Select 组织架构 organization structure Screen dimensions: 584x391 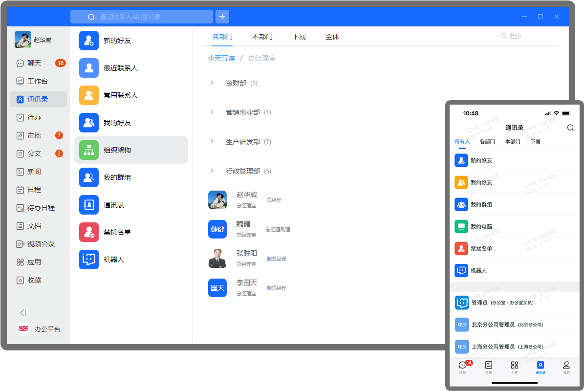(131, 150)
